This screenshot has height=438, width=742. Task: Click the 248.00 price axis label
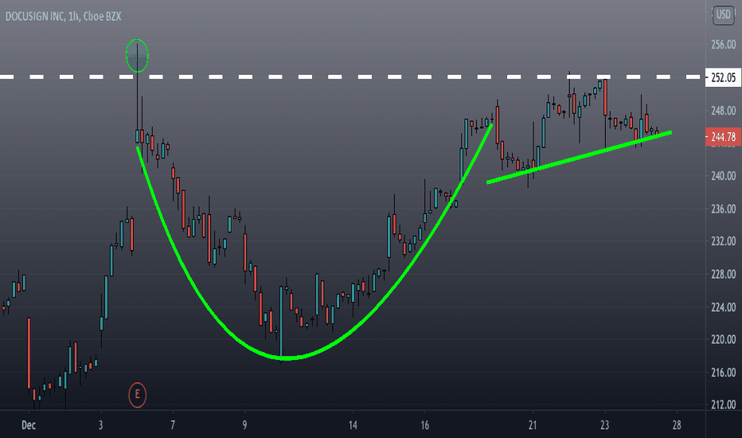(723, 111)
